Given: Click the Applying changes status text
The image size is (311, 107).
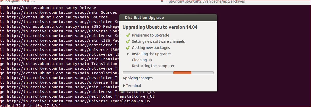Looking at the screenshot, I should pos(137,78).
